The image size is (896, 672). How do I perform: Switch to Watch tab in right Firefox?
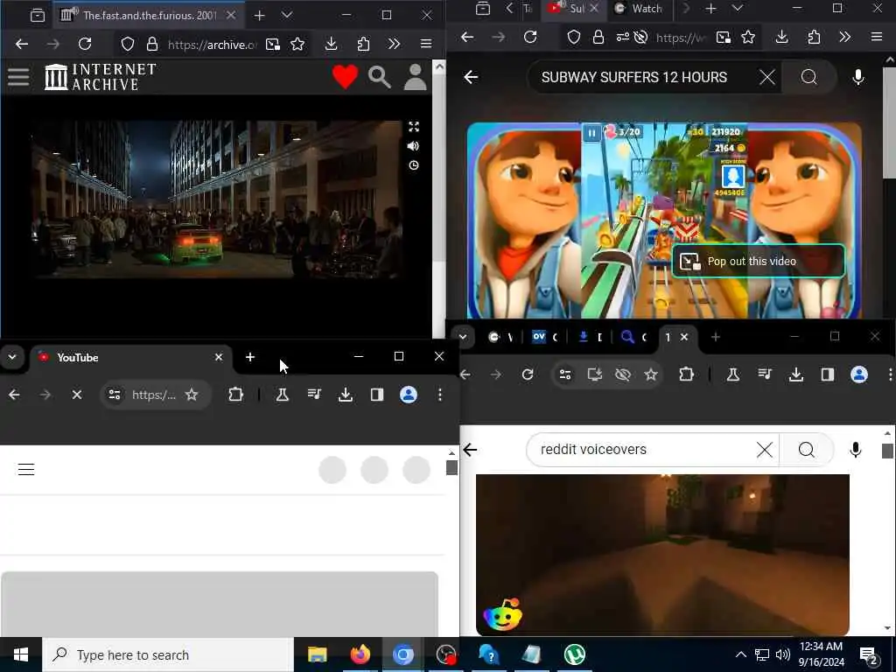click(639, 9)
